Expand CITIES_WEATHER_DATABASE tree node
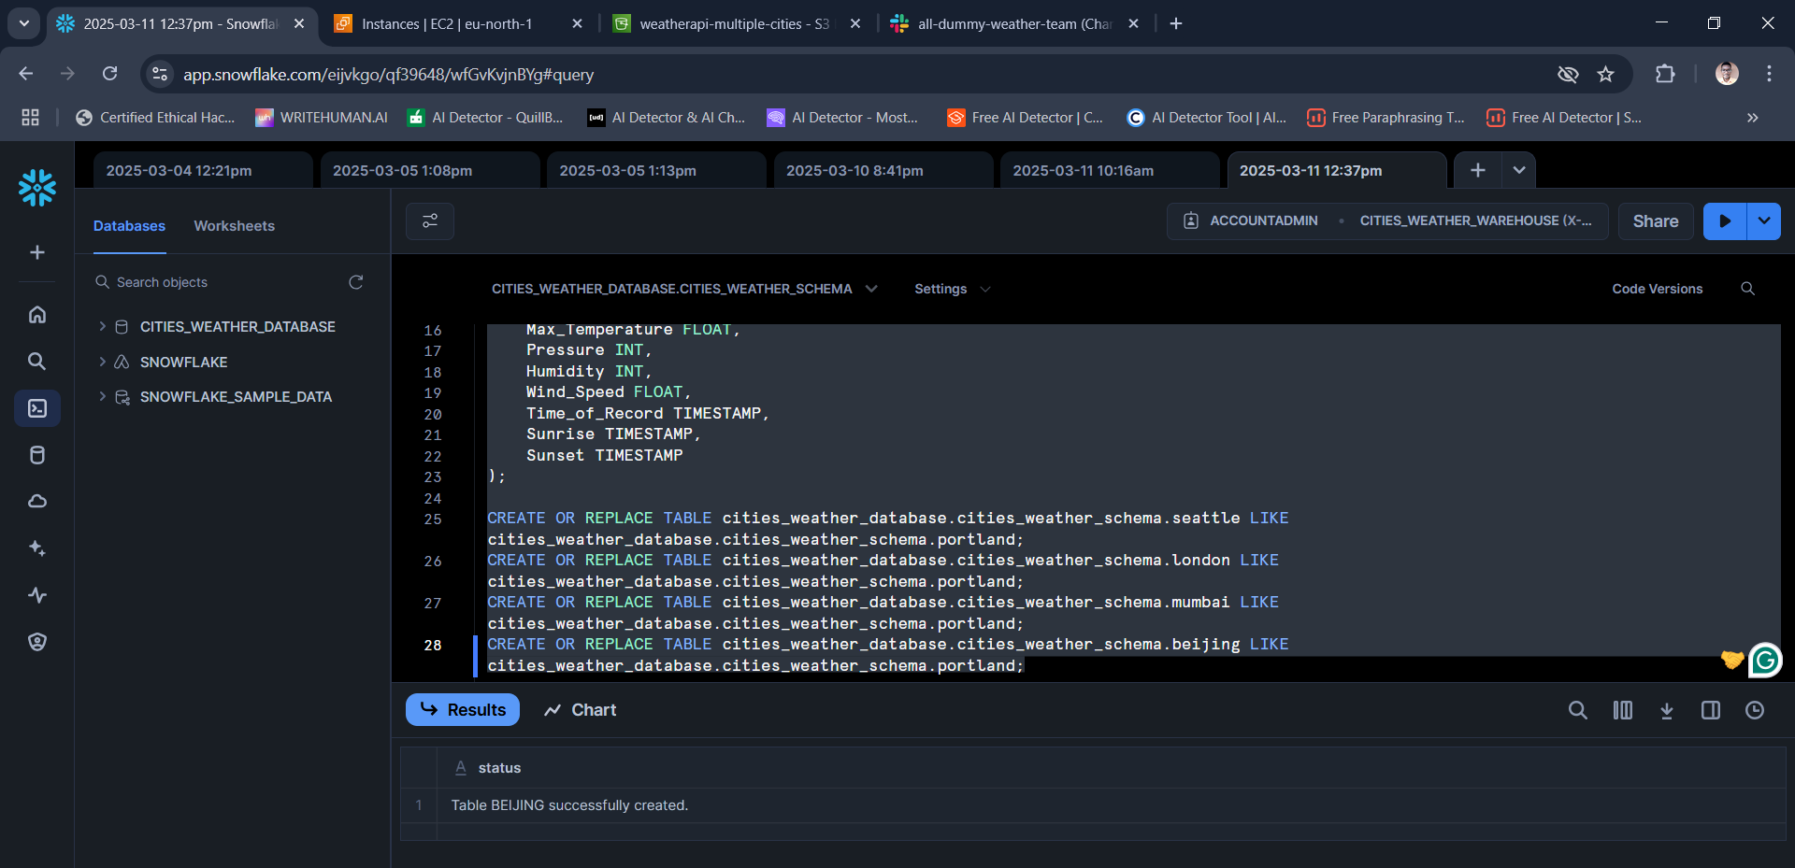 (102, 327)
